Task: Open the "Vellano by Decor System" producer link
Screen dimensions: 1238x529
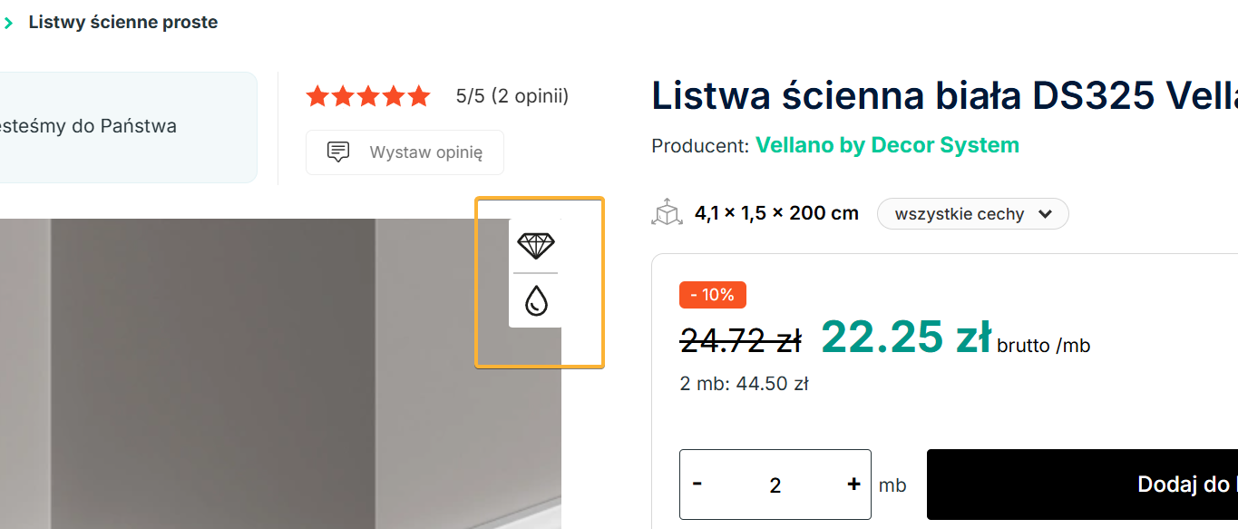Action: click(x=887, y=145)
